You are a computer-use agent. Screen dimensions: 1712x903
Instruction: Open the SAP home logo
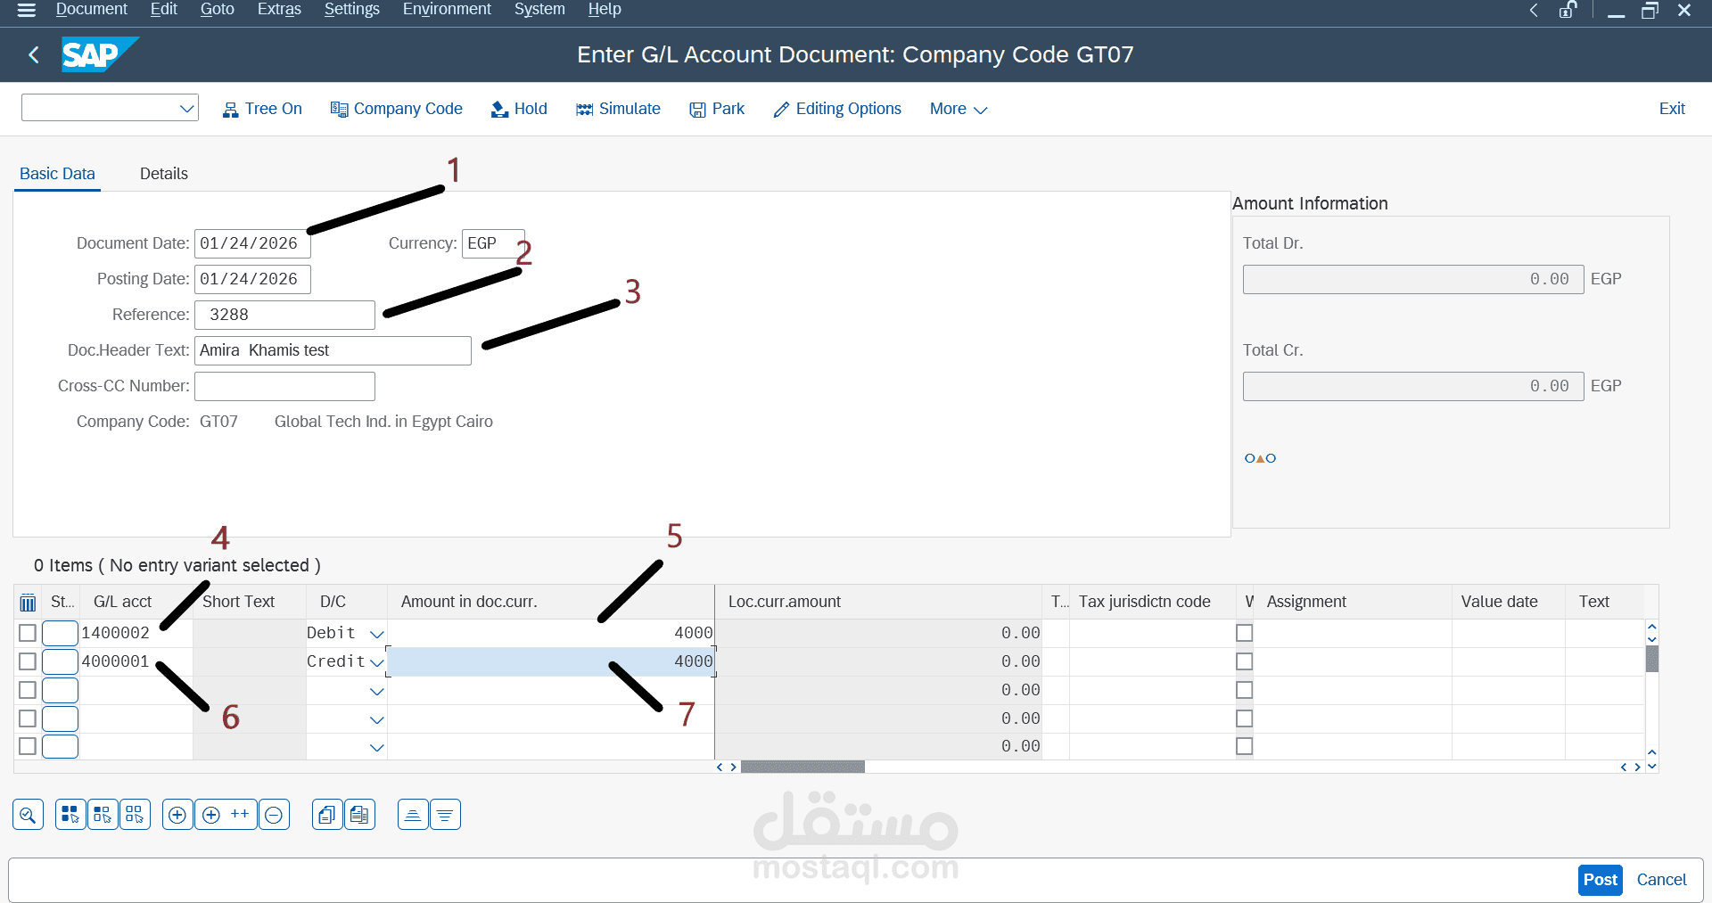[x=98, y=54]
